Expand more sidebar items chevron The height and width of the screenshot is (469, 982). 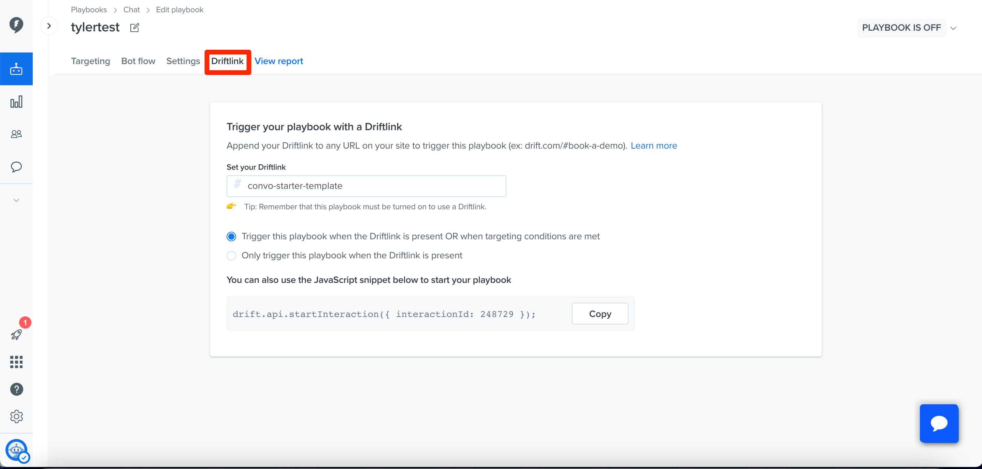16,200
